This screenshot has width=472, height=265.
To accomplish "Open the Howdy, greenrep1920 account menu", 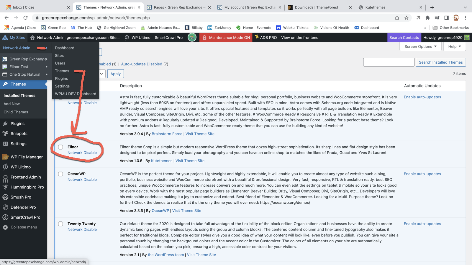I will tap(446, 37).
